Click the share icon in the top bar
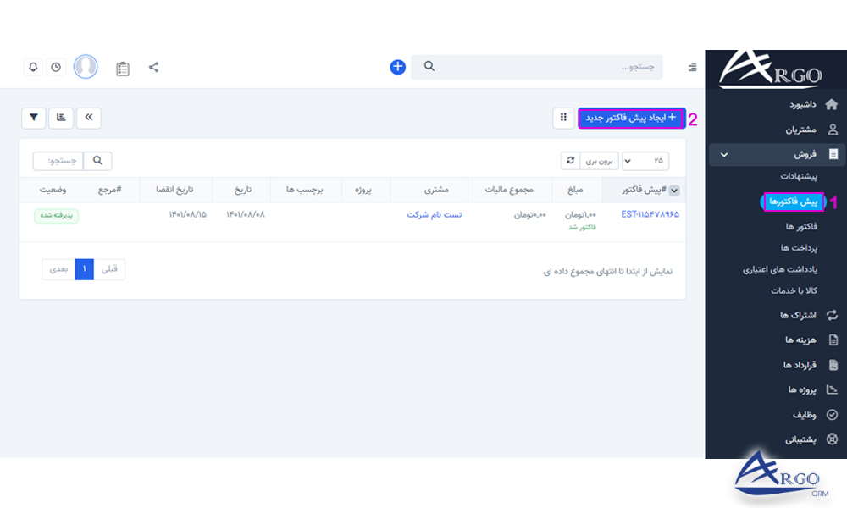The image size is (847, 508). point(153,66)
